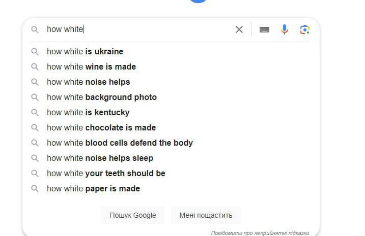Screen dimensions: 365x236
Task: Select the 'how white is ukraine' suggestion
Action: (85, 52)
